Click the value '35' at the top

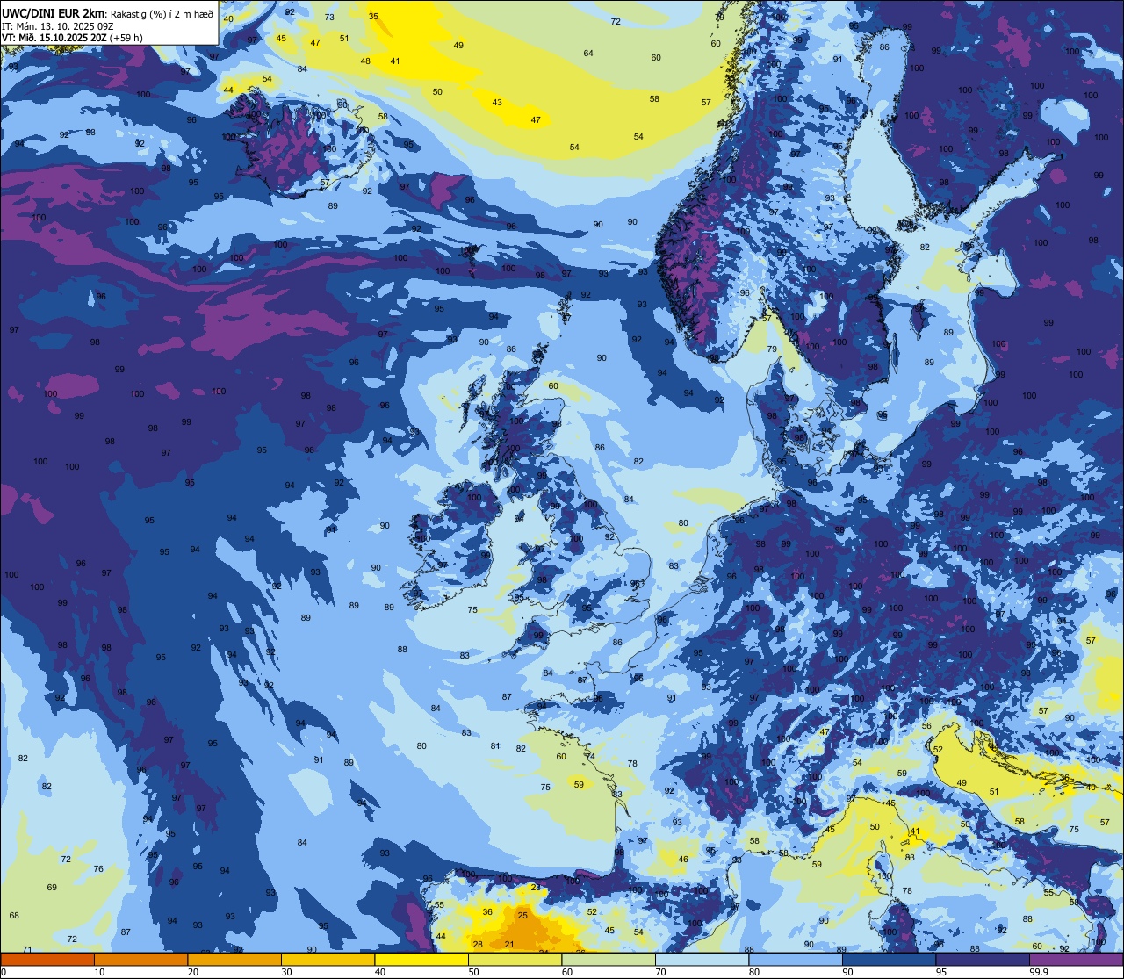tap(373, 17)
